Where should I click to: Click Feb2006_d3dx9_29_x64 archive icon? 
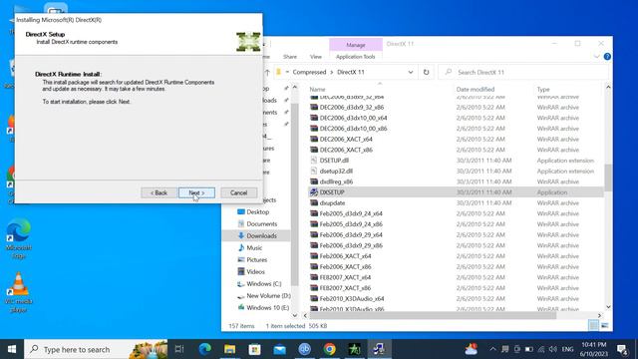(x=314, y=234)
